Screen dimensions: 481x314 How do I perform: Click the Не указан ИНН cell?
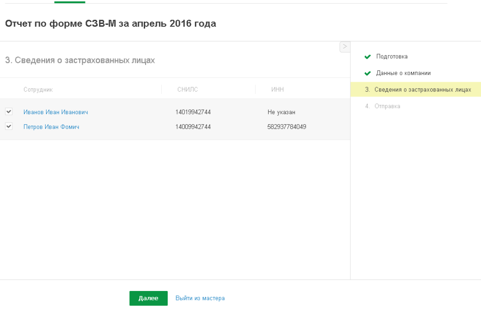(x=281, y=112)
